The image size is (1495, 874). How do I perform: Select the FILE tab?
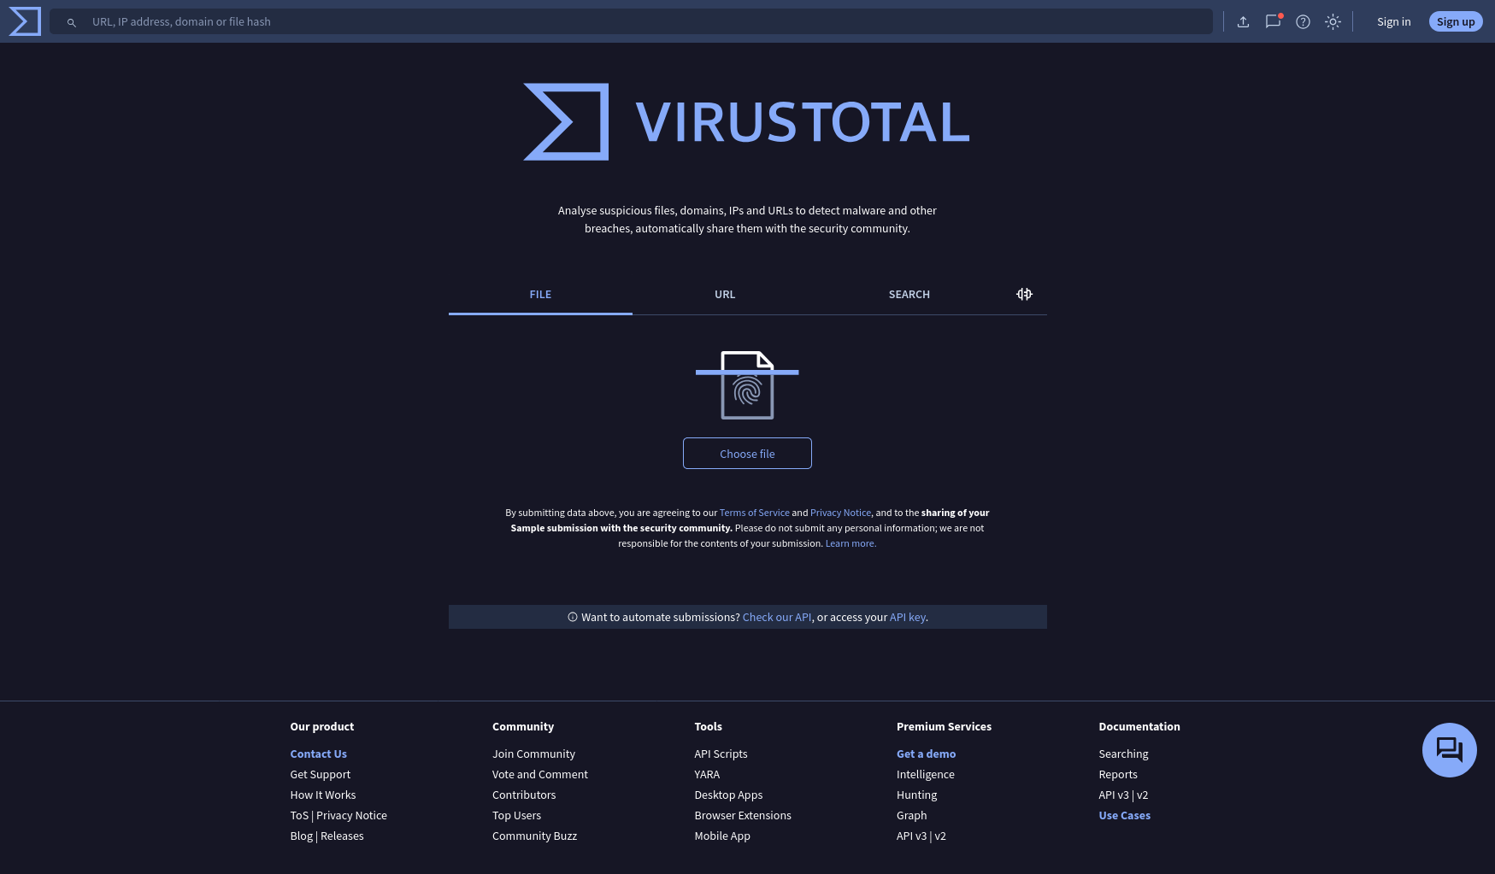coord(540,294)
